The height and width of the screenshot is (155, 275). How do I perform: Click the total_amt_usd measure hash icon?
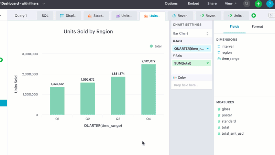tap(219, 134)
